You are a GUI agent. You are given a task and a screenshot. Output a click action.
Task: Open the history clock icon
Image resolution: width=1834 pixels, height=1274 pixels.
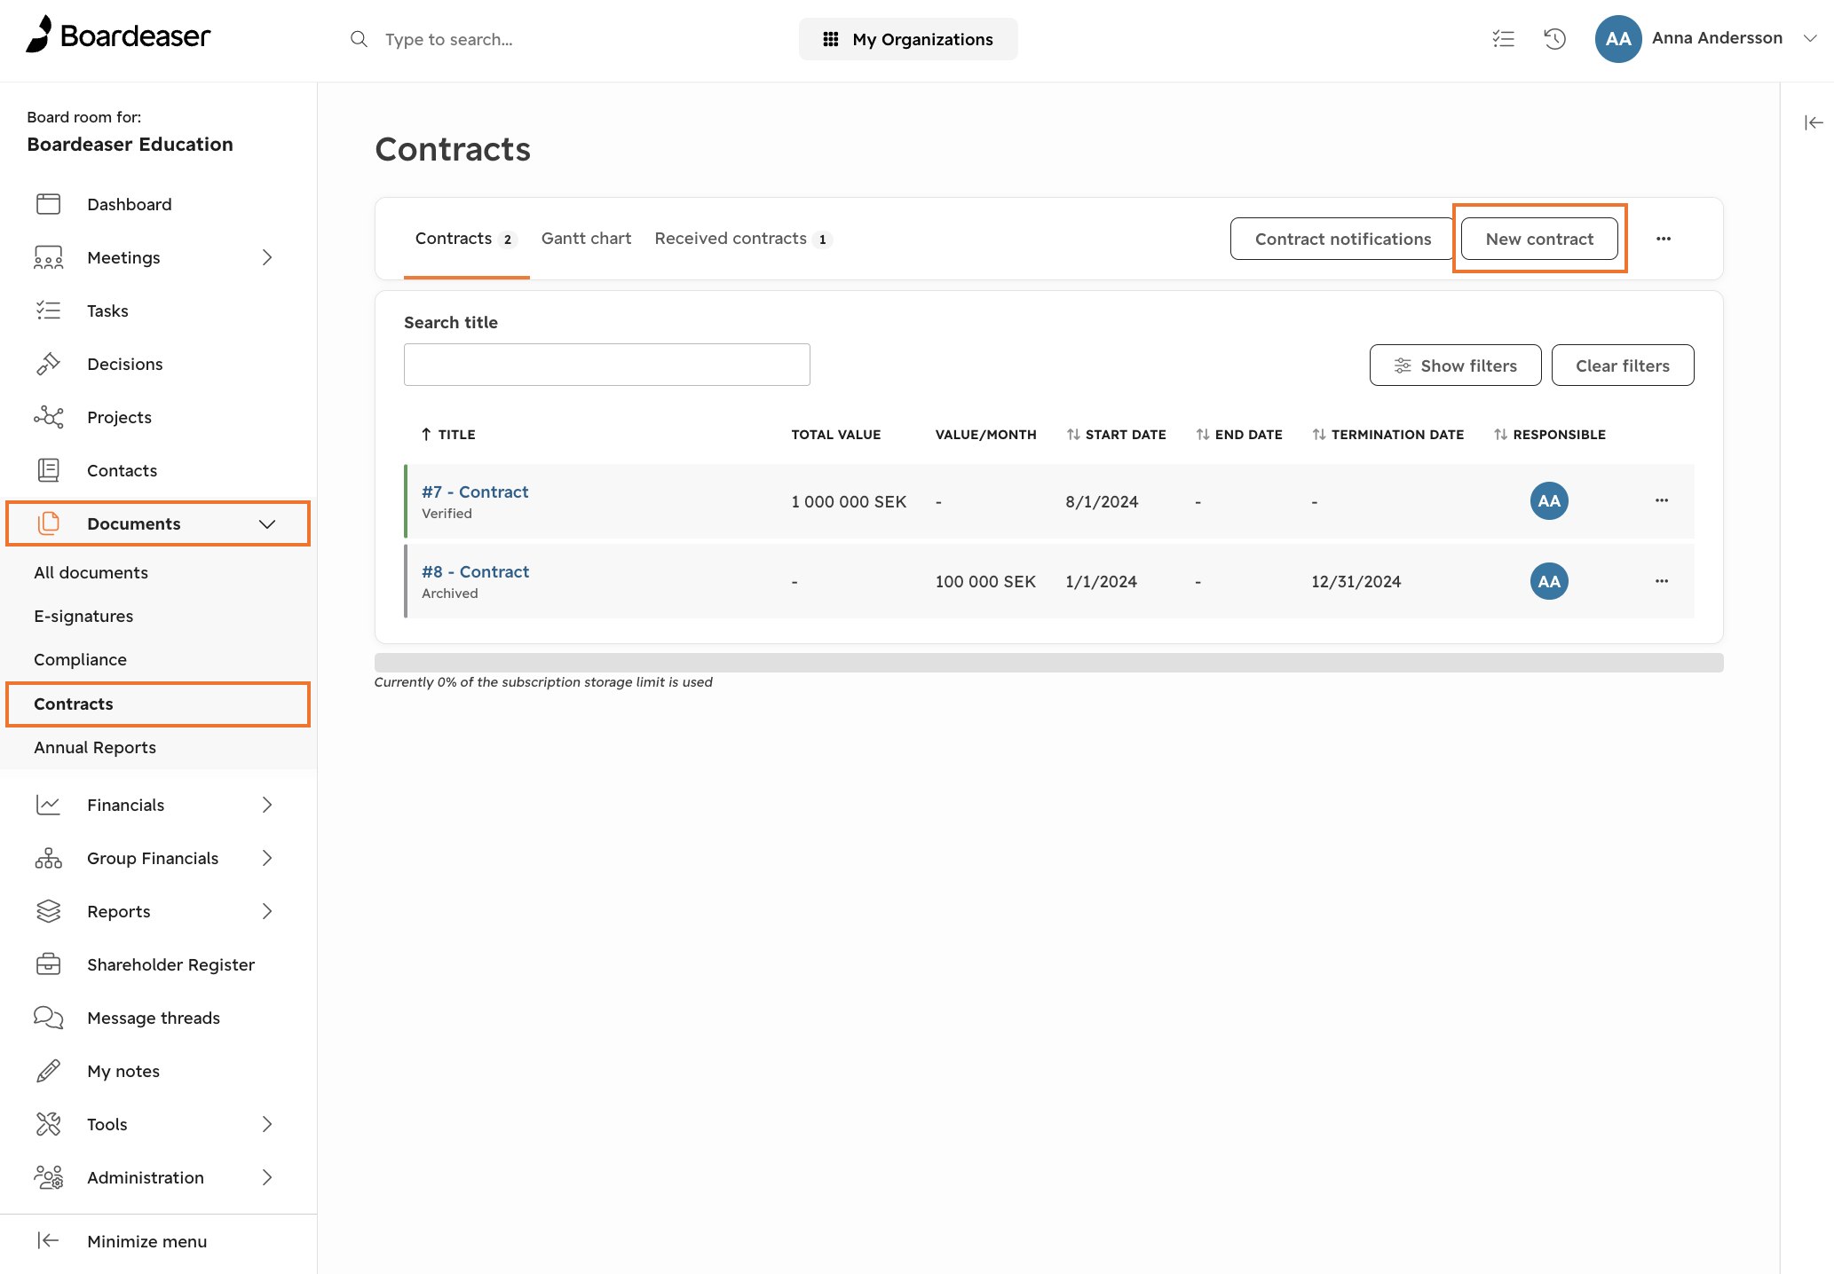[x=1554, y=38]
